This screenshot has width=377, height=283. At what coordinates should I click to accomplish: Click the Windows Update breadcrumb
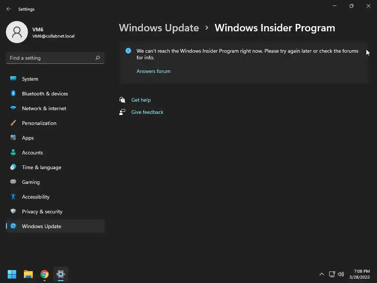pos(159,28)
